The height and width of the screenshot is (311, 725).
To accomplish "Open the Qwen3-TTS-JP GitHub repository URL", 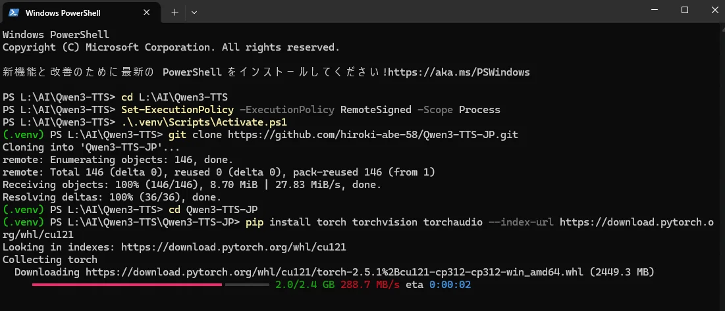I will click(x=373, y=135).
